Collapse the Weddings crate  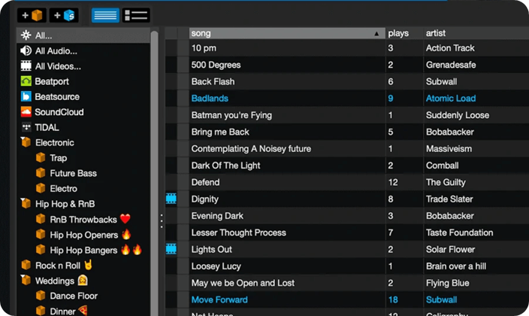pyautogui.click(x=26, y=281)
